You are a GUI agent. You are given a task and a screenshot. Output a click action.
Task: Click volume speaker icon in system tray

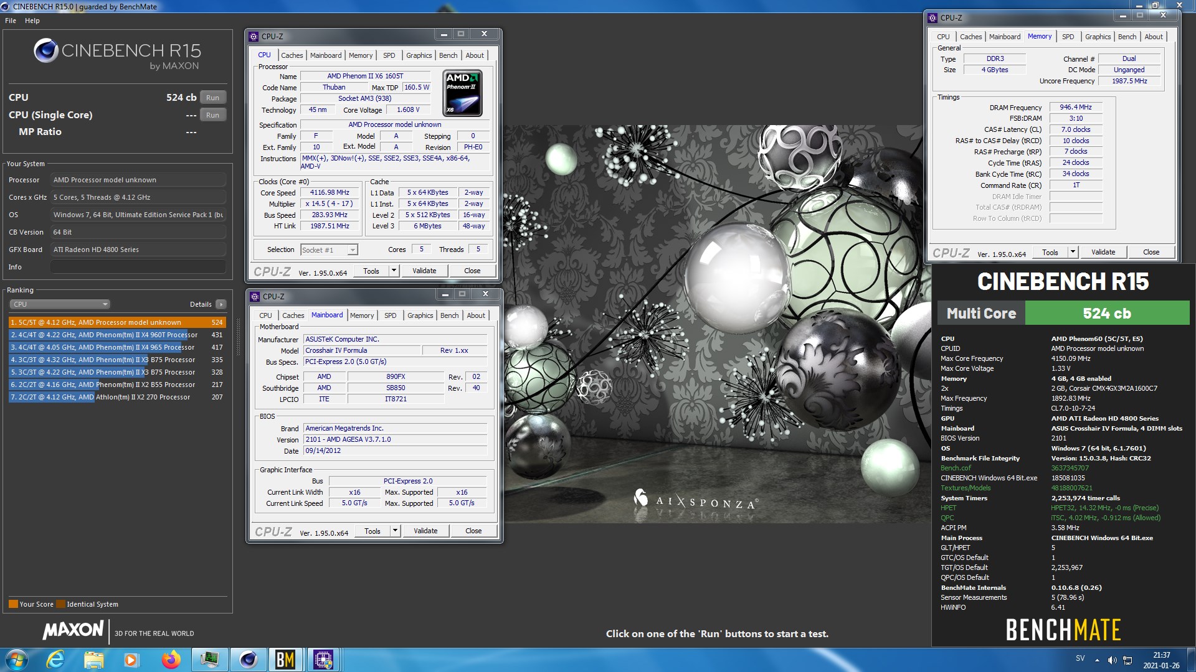tap(1112, 660)
